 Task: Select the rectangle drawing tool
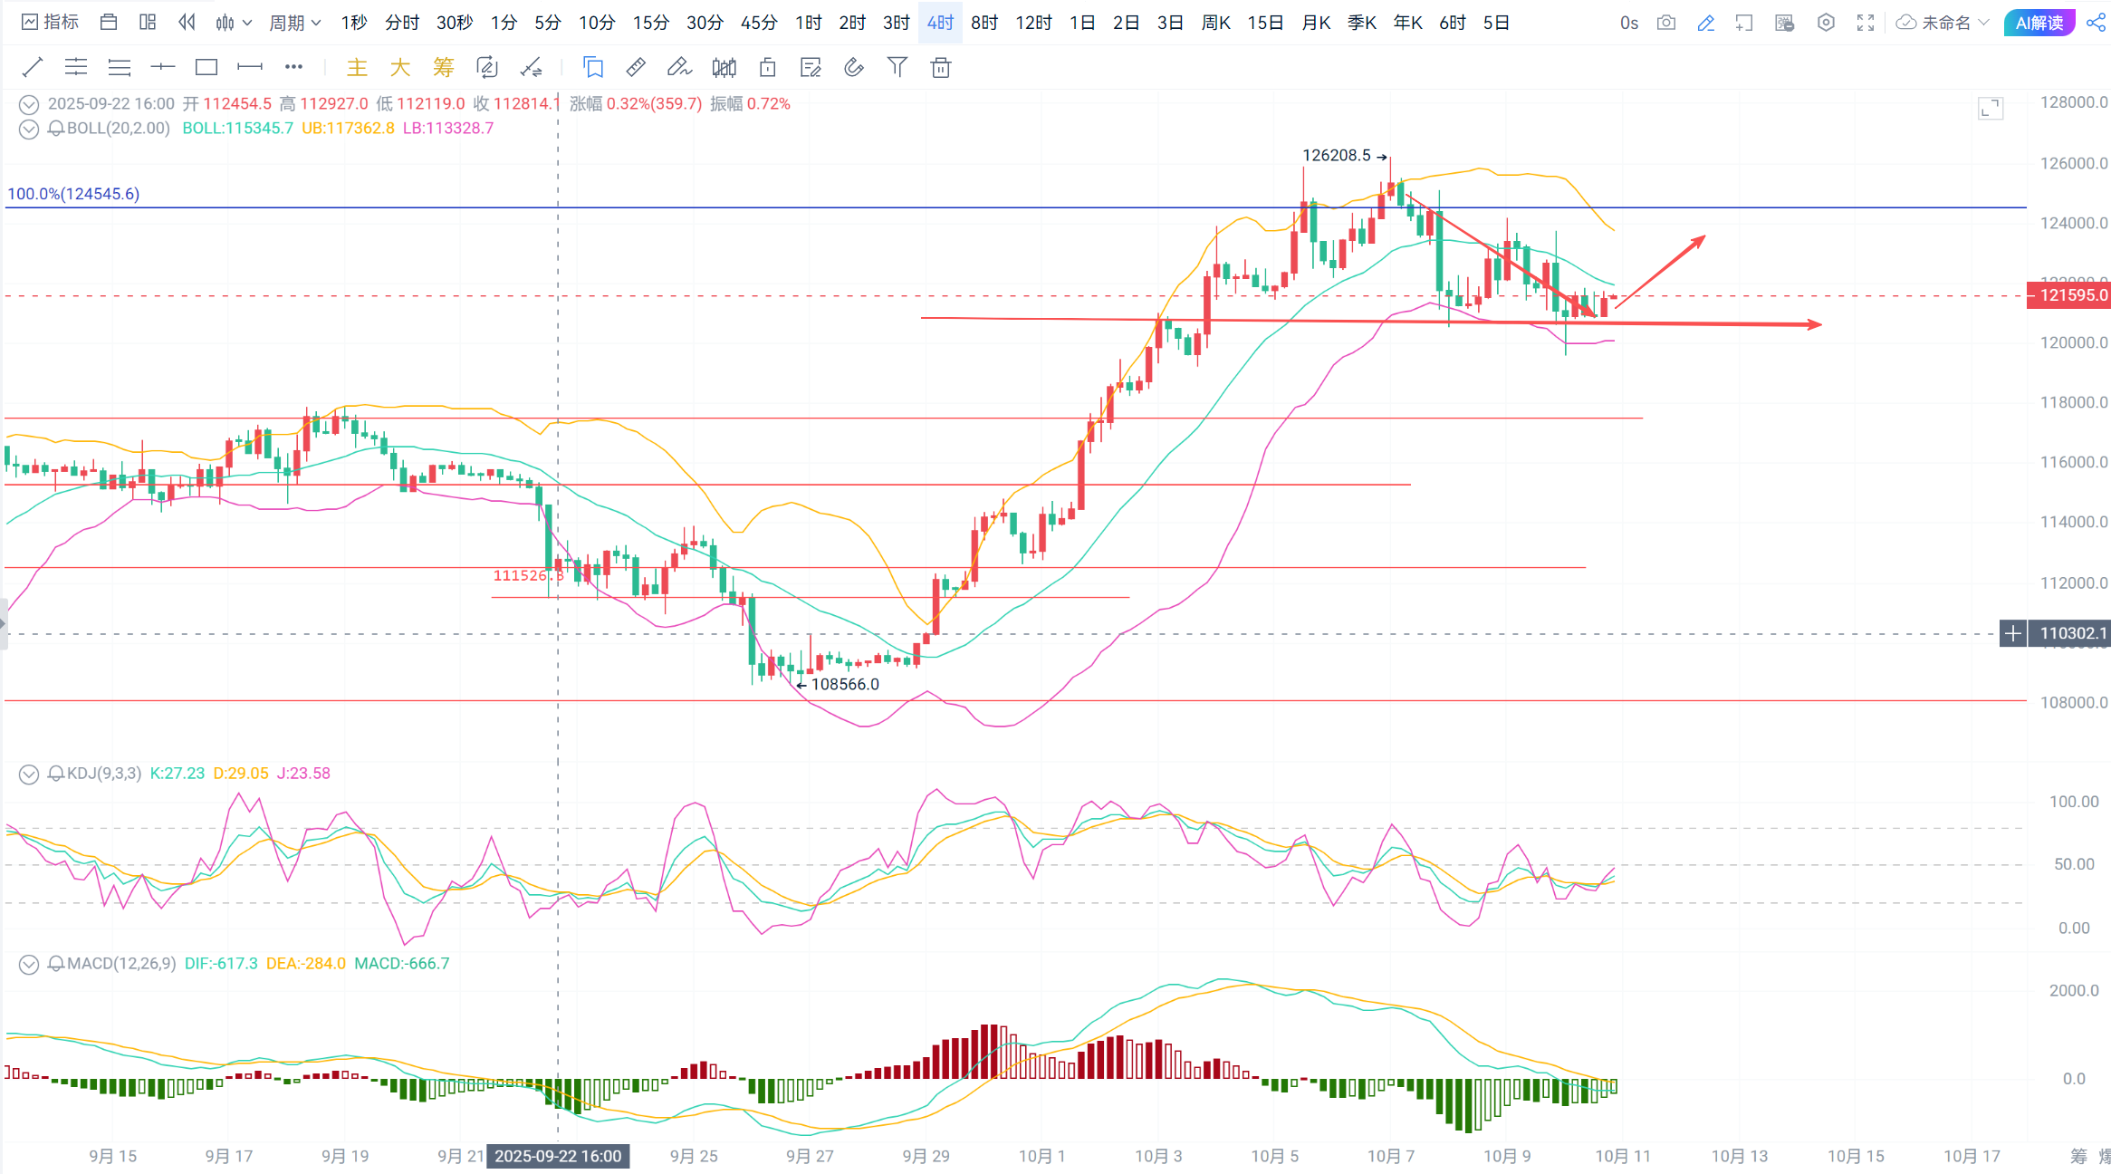206,67
